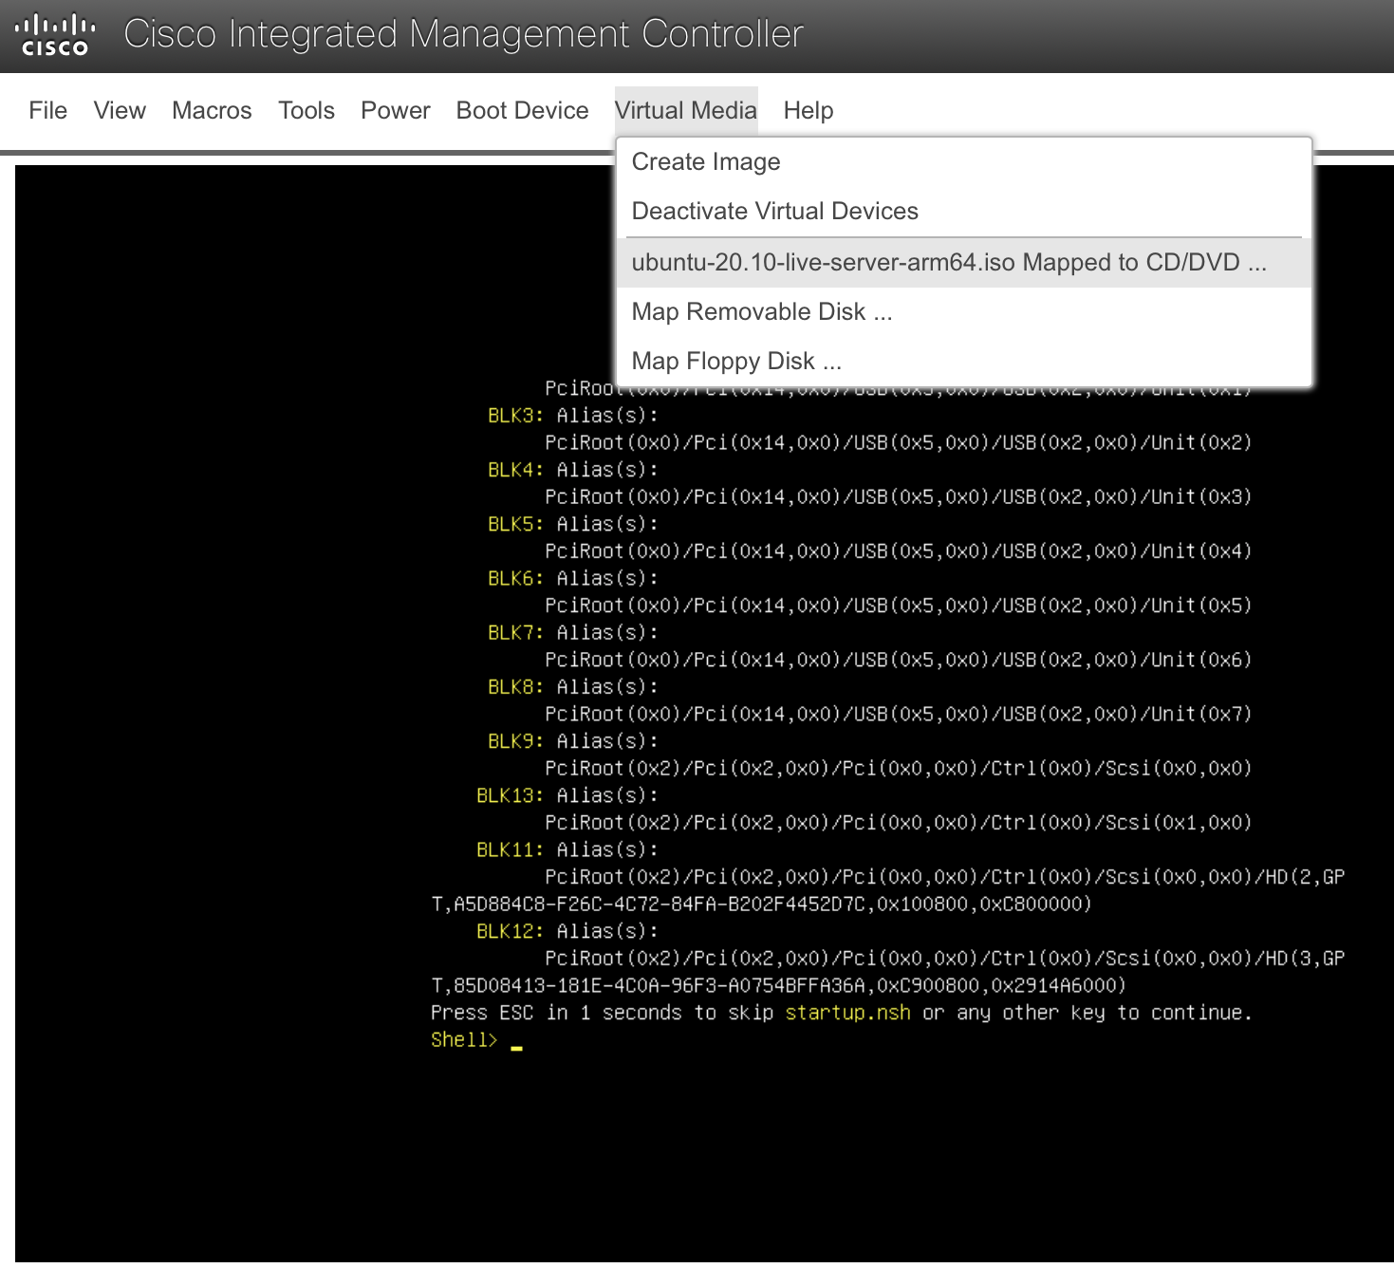1394x1268 pixels.
Task: Click the BLK9 alias entry
Action: pyautogui.click(x=511, y=741)
